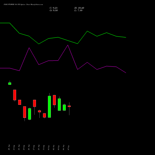
Task: Click the 24 Aug date axis label
Action: point(19,147)
